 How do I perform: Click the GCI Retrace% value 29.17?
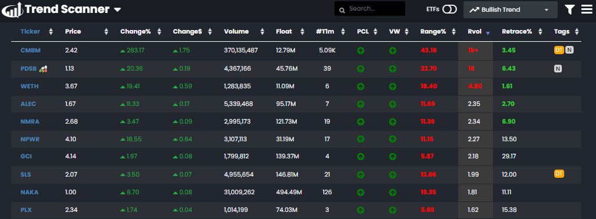pos(509,156)
